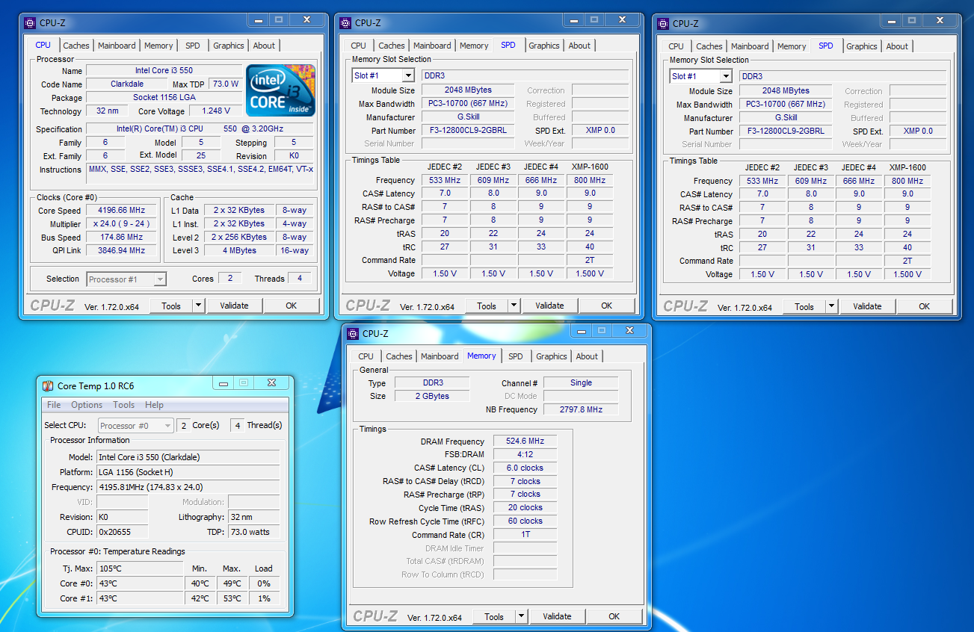The height and width of the screenshot is (632, 974).
Task: Open Core Temp's Options menu
Action: [x=87, y=405]
